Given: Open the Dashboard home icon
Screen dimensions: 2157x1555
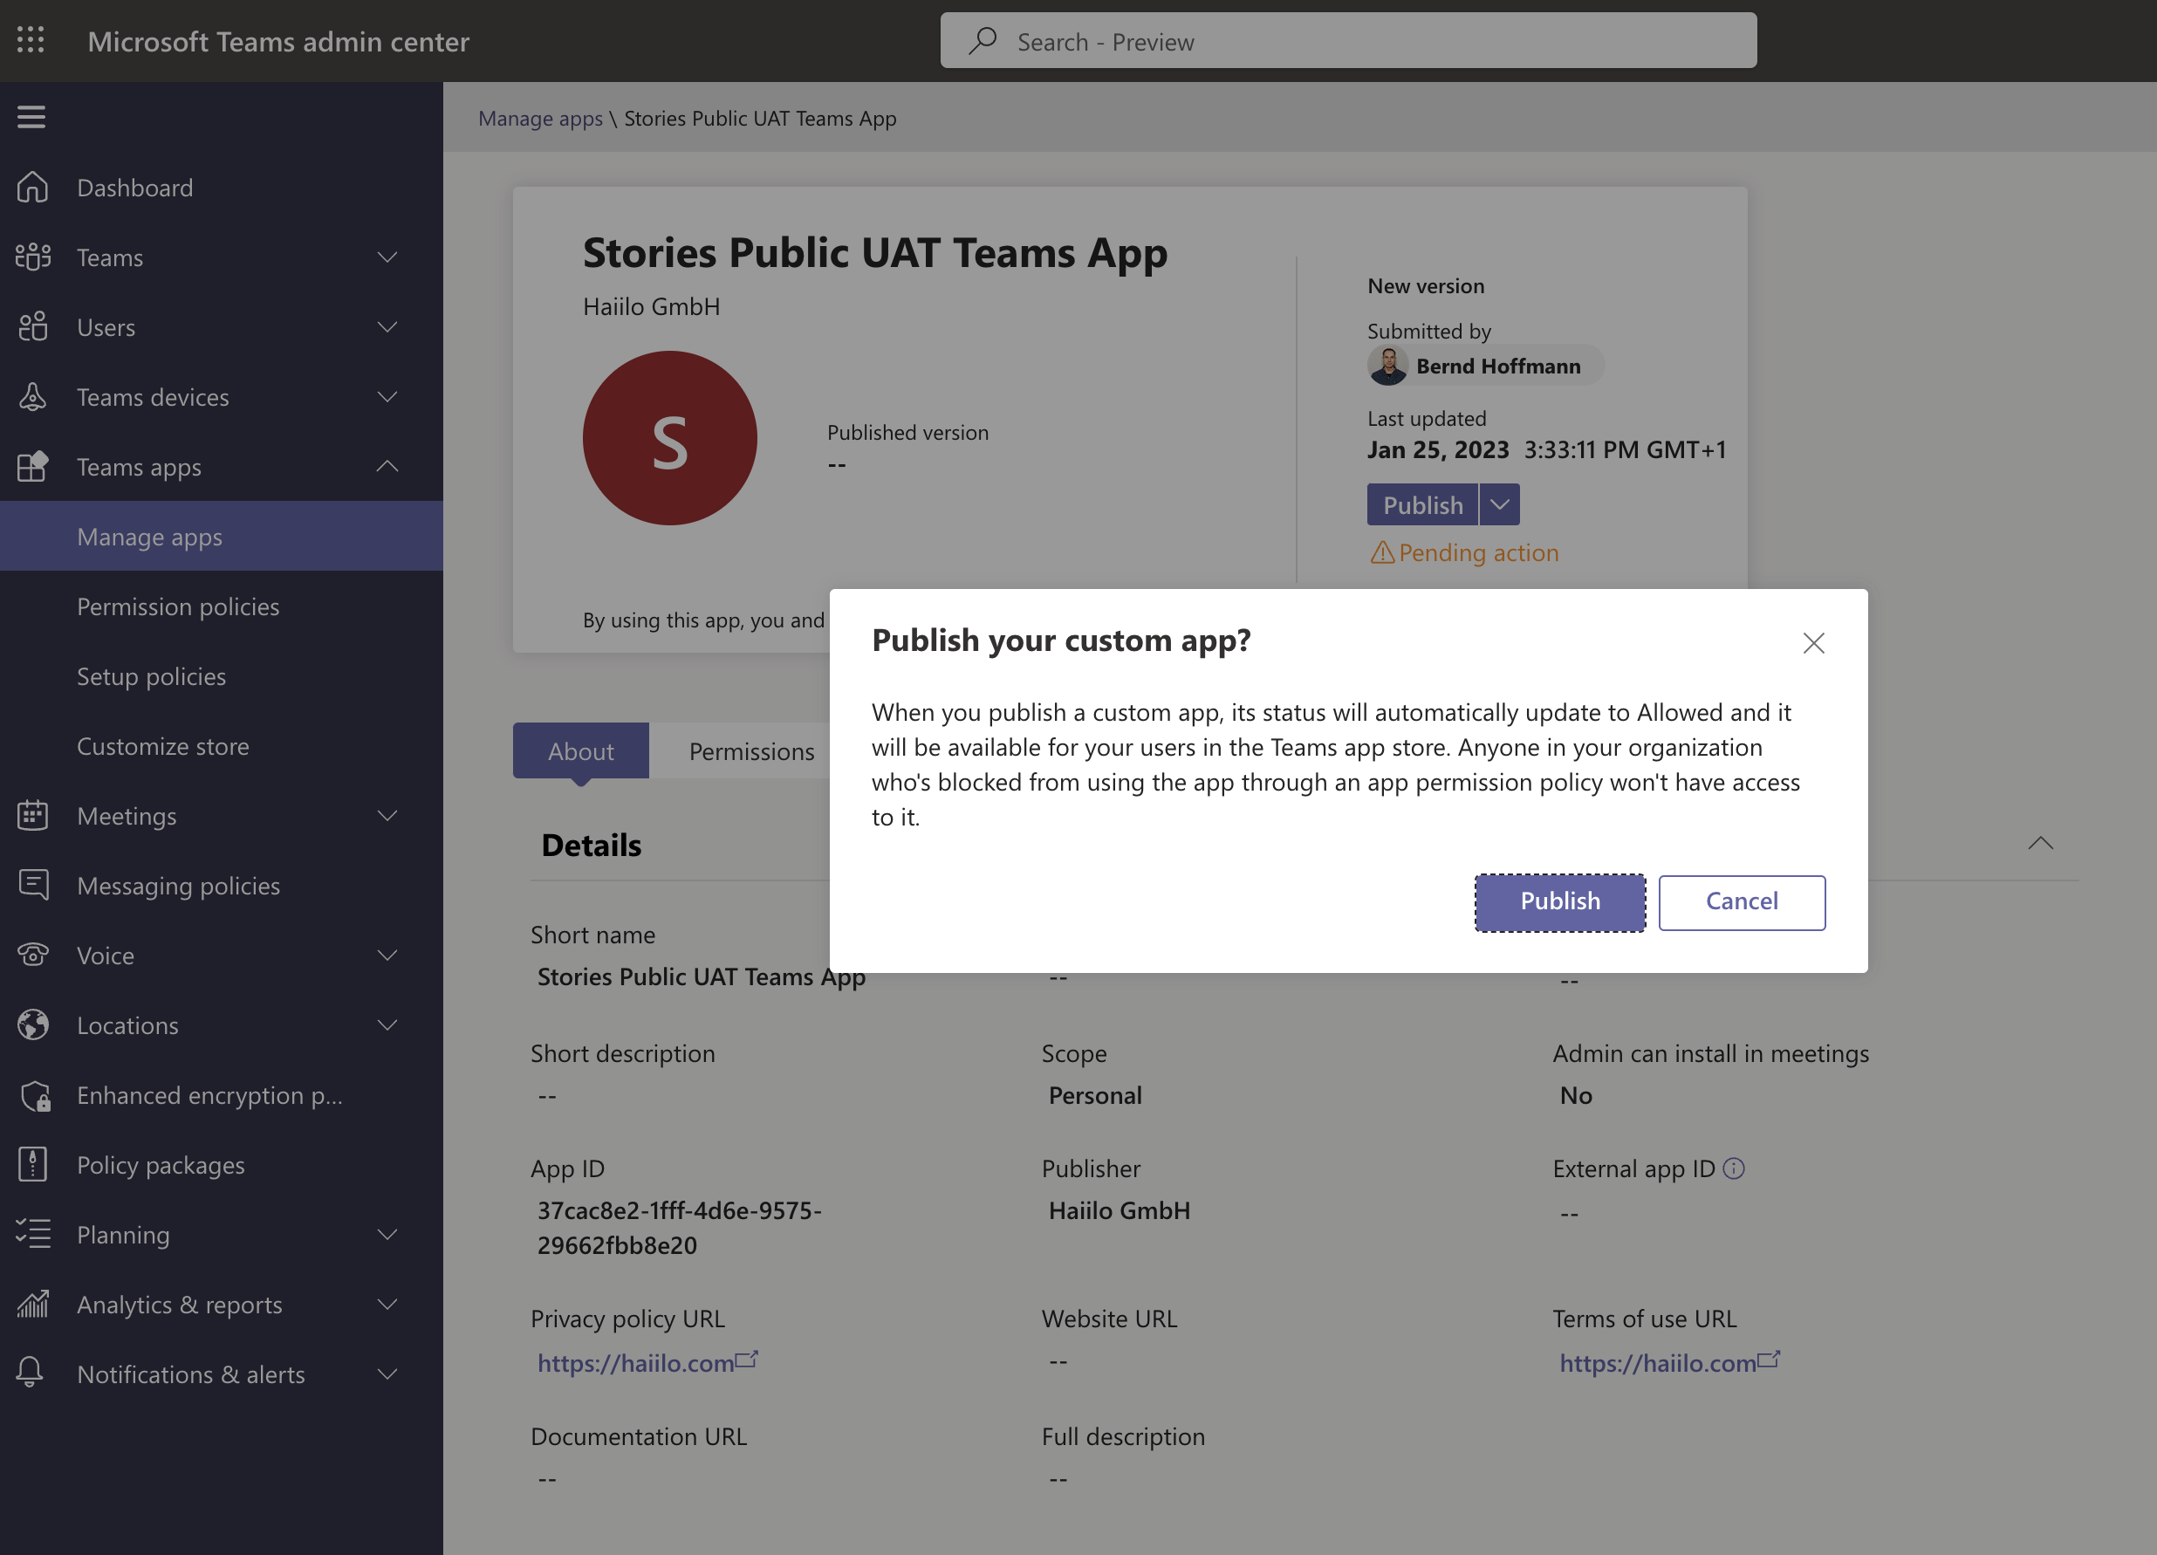Looking at the screenshot, I should (33, 188).
